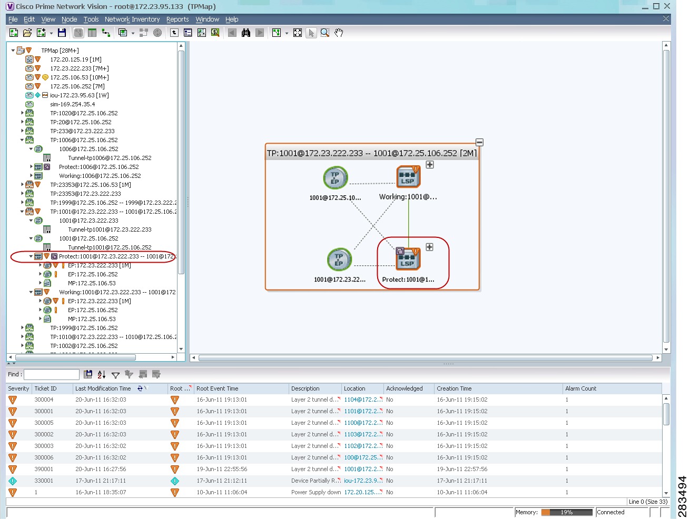Open the layout map dropdown arrow

[287, 33]
